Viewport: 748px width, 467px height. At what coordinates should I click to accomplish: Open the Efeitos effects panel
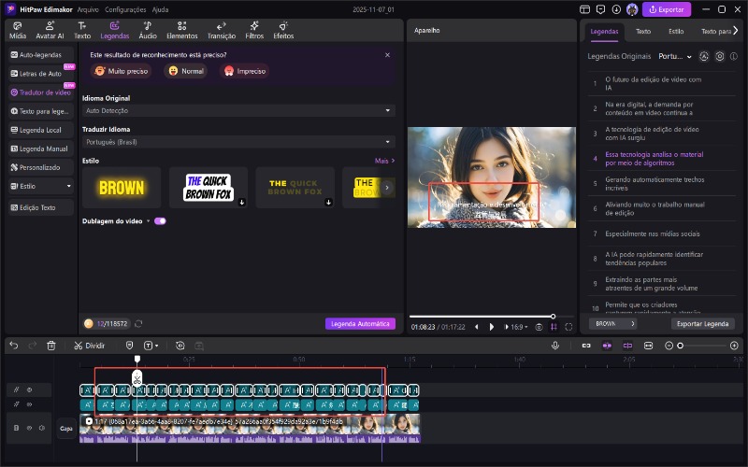click(x=283, y=30)
